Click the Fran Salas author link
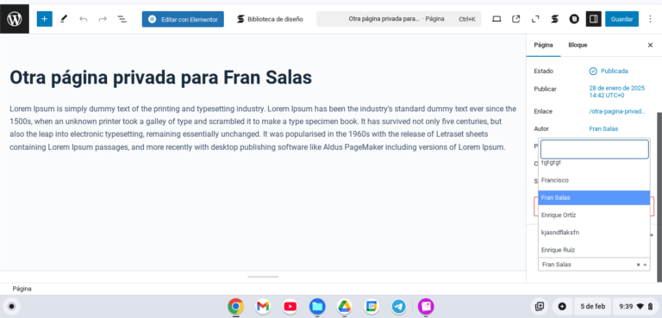 coord(603,128)
